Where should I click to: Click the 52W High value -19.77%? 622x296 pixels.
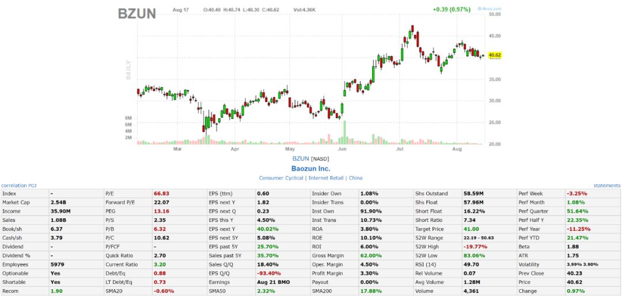click(x=475, y=247)
